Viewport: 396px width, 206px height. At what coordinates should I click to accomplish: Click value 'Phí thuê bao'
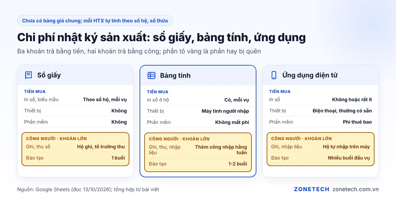pyautogui.click(x=357, y=122)
